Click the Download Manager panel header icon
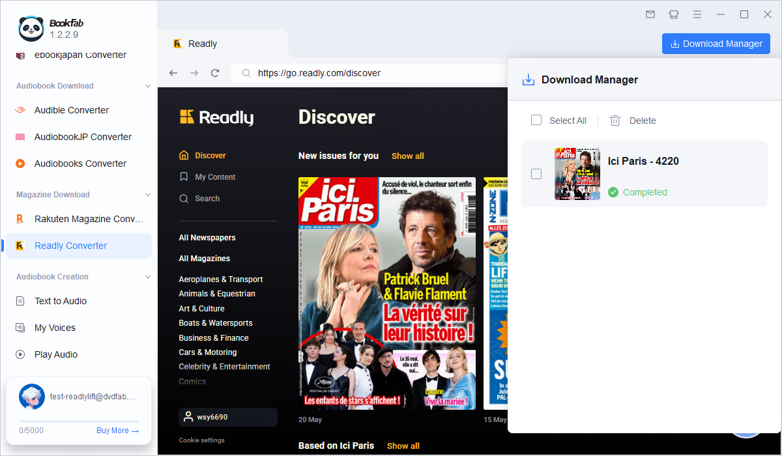 [529, 79]
